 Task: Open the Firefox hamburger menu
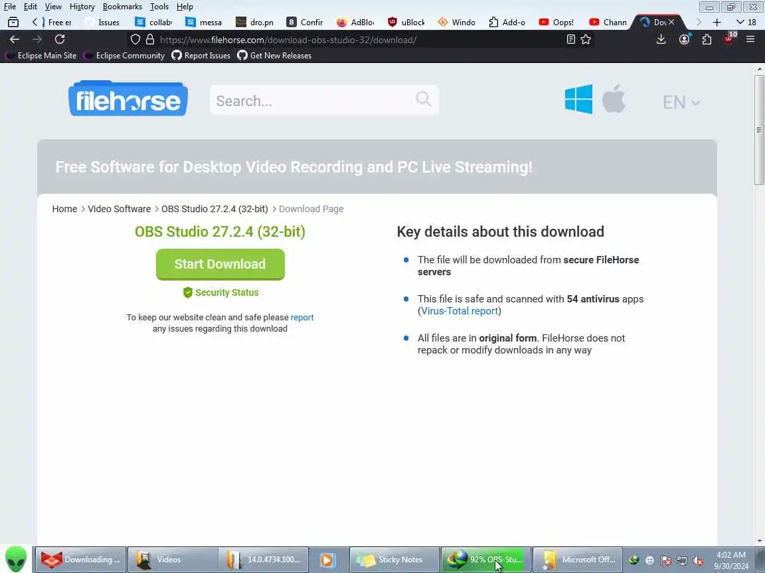(x=750, y=40)
